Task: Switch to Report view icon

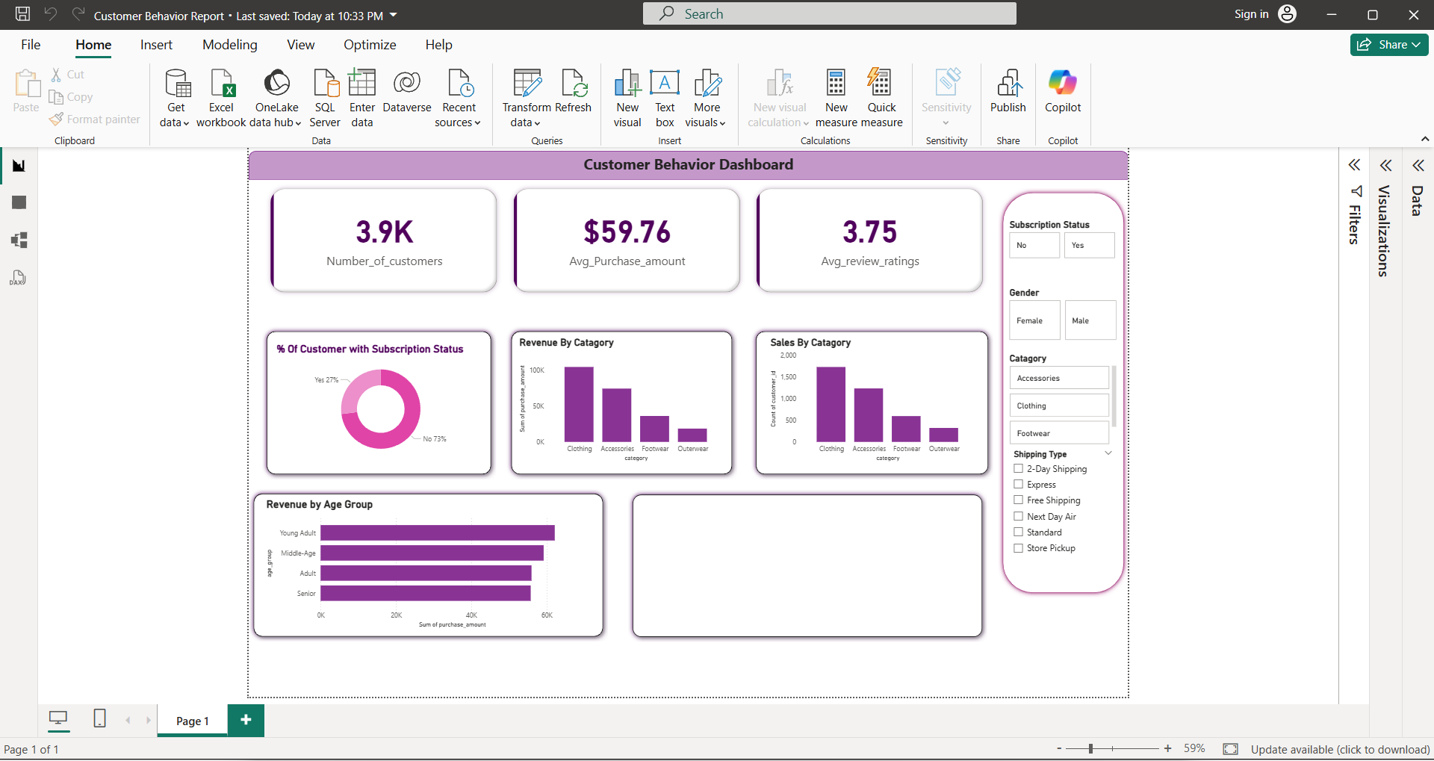Action: click(19, 165)
